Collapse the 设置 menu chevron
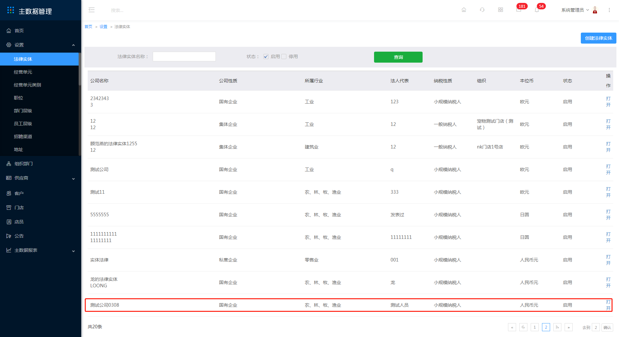 [73, 45]
